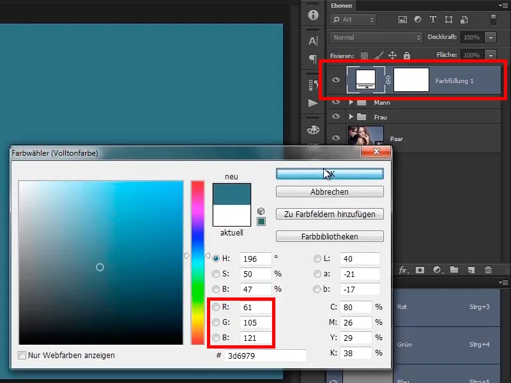Screen dimensions: 511x383
Task: Open the channels panel flyout menu
Action: pos(503,282)
